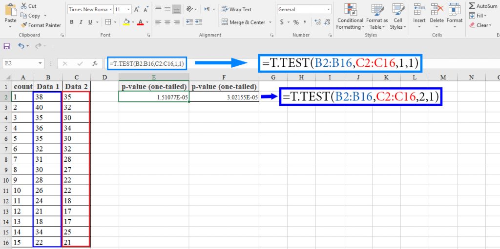Viewport: 500px width, 249px height.
Task: Select Bottom Align icon
Action: pyautogui.click(x=177, y=9)
